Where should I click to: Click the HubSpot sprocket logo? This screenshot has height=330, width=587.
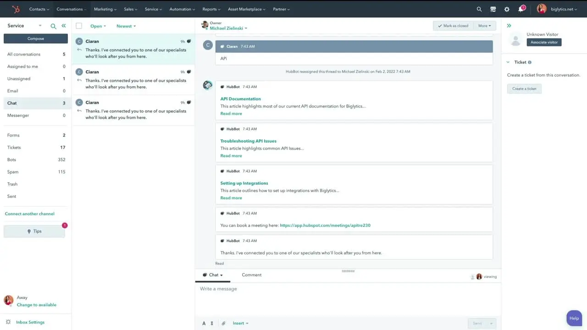pyautogui.click(x=16, y=9)
